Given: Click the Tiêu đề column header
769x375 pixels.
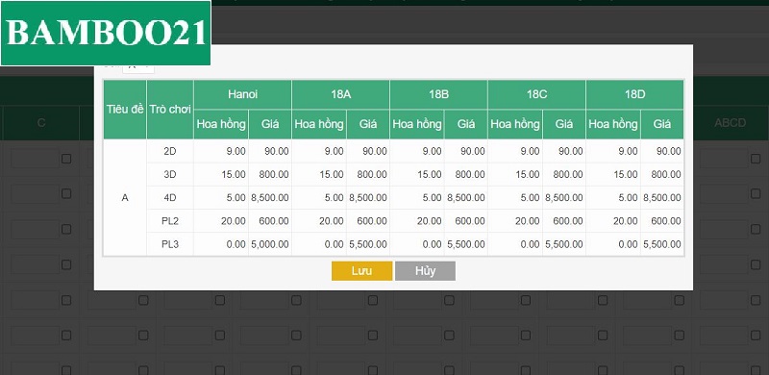Looking at the screenshot, I should pyautogui.click(x=125, y=110).
